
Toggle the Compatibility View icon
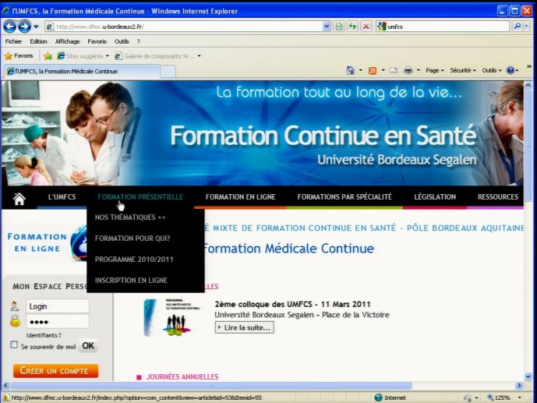pos(339,27)
